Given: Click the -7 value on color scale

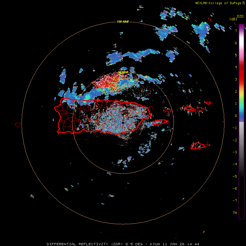Looking at the screenshot, I should click(x=235, y=201).
